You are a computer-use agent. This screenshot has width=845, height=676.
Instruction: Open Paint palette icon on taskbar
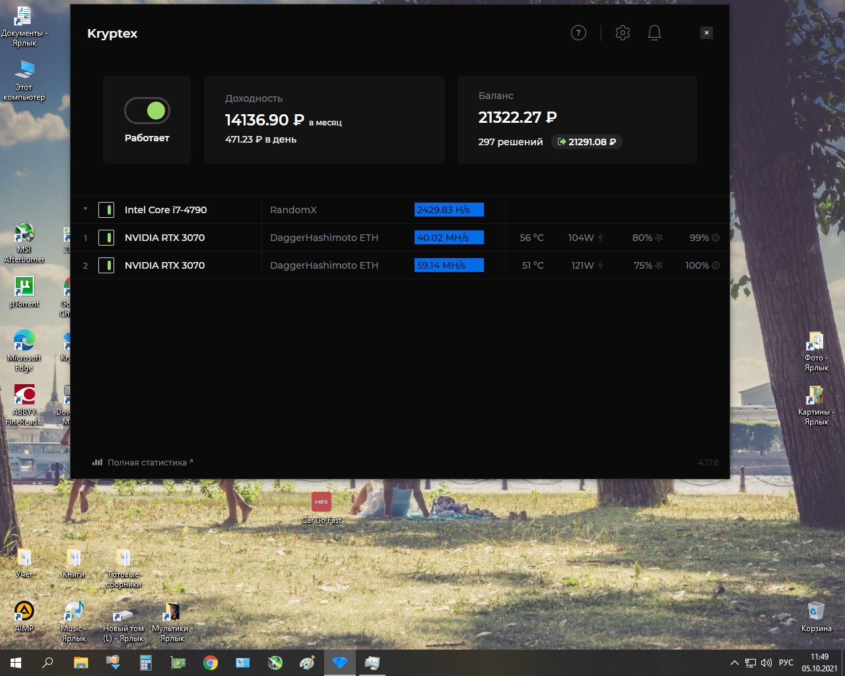tap(308, 663)
